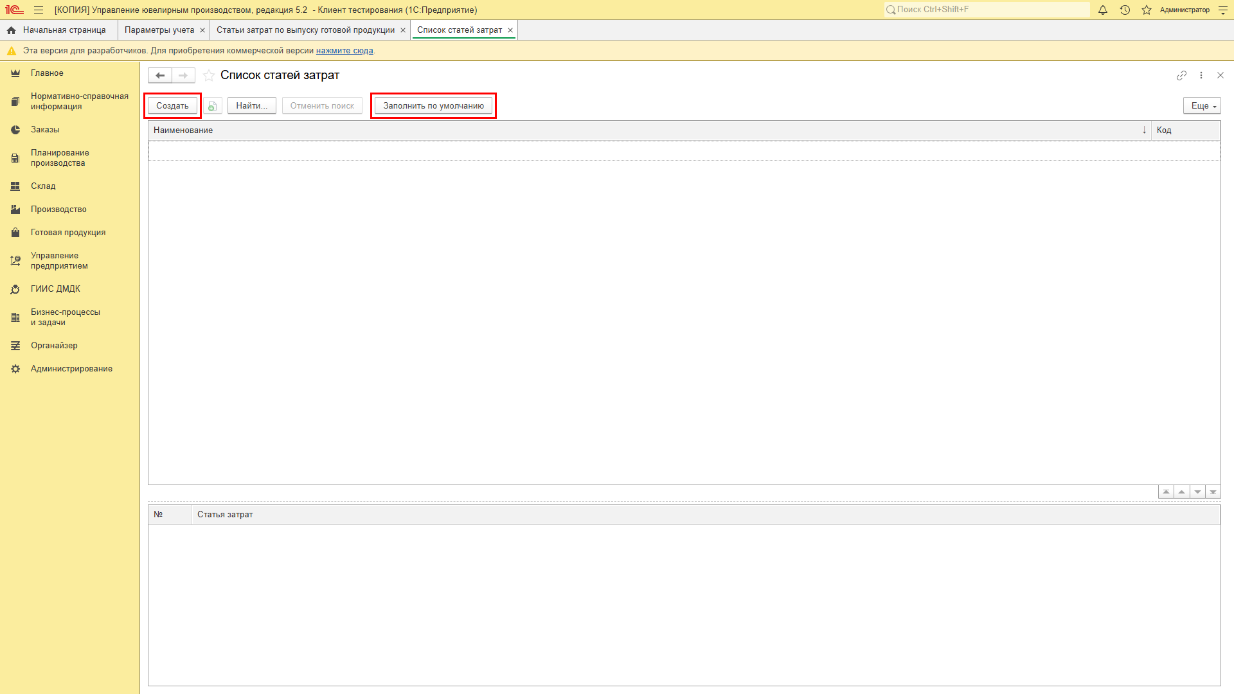Switch to Статьи затрат по выпуску готовой продукции tab
The height and width of the screenshot is (694, 1234).
306,30
